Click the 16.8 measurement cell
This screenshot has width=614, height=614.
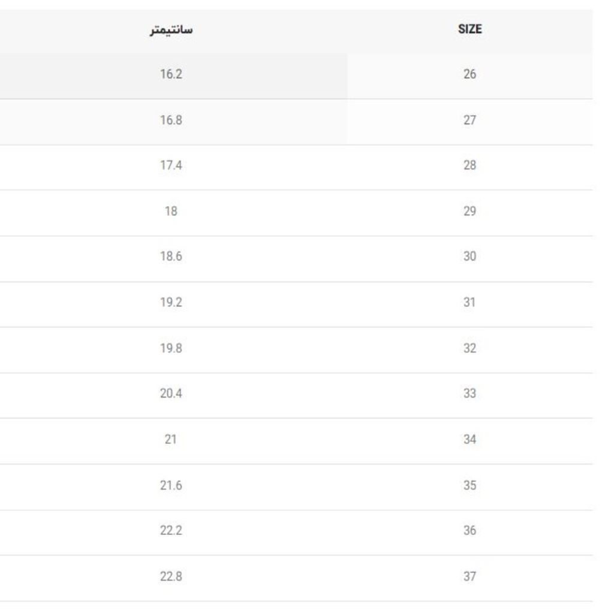point(171,120)
